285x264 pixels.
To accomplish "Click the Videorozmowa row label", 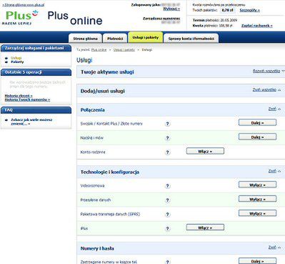I will [x=92, y=185].
